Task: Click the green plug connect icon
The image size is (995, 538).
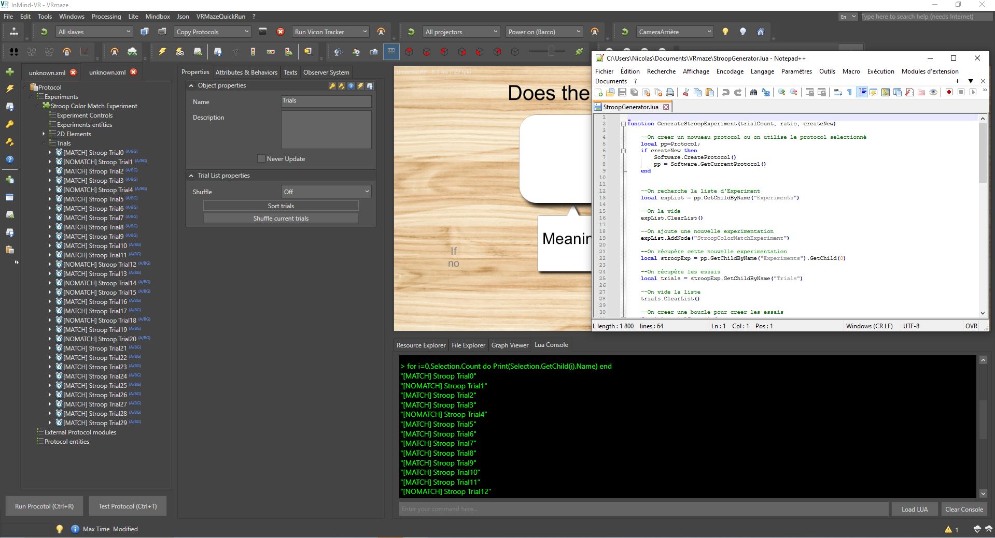Action: [x=579, y=51]
